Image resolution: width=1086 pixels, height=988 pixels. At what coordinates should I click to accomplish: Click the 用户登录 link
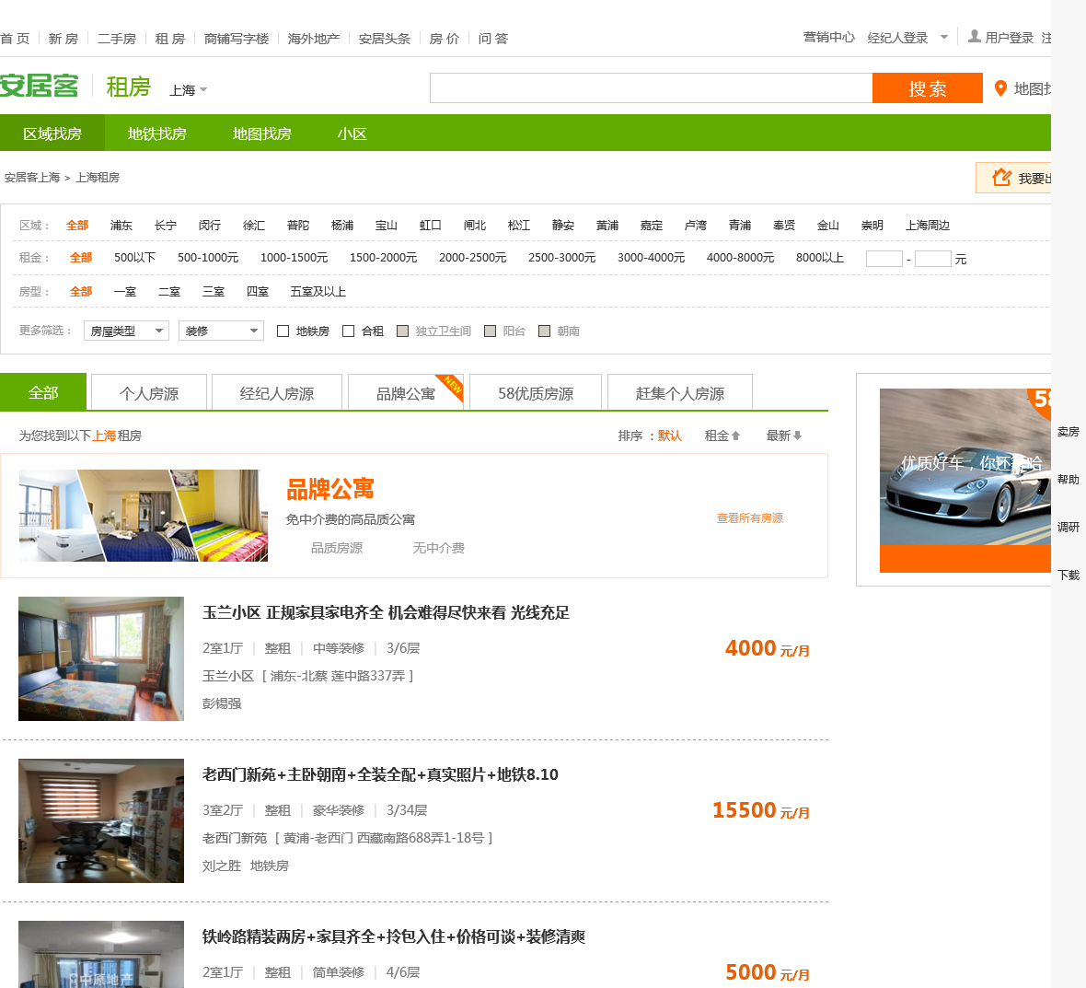pos(1009,38)
